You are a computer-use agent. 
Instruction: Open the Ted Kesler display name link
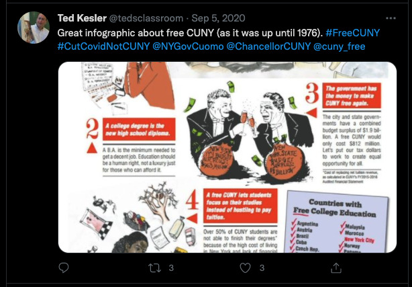pyautogui.click(x=82, y=18)
